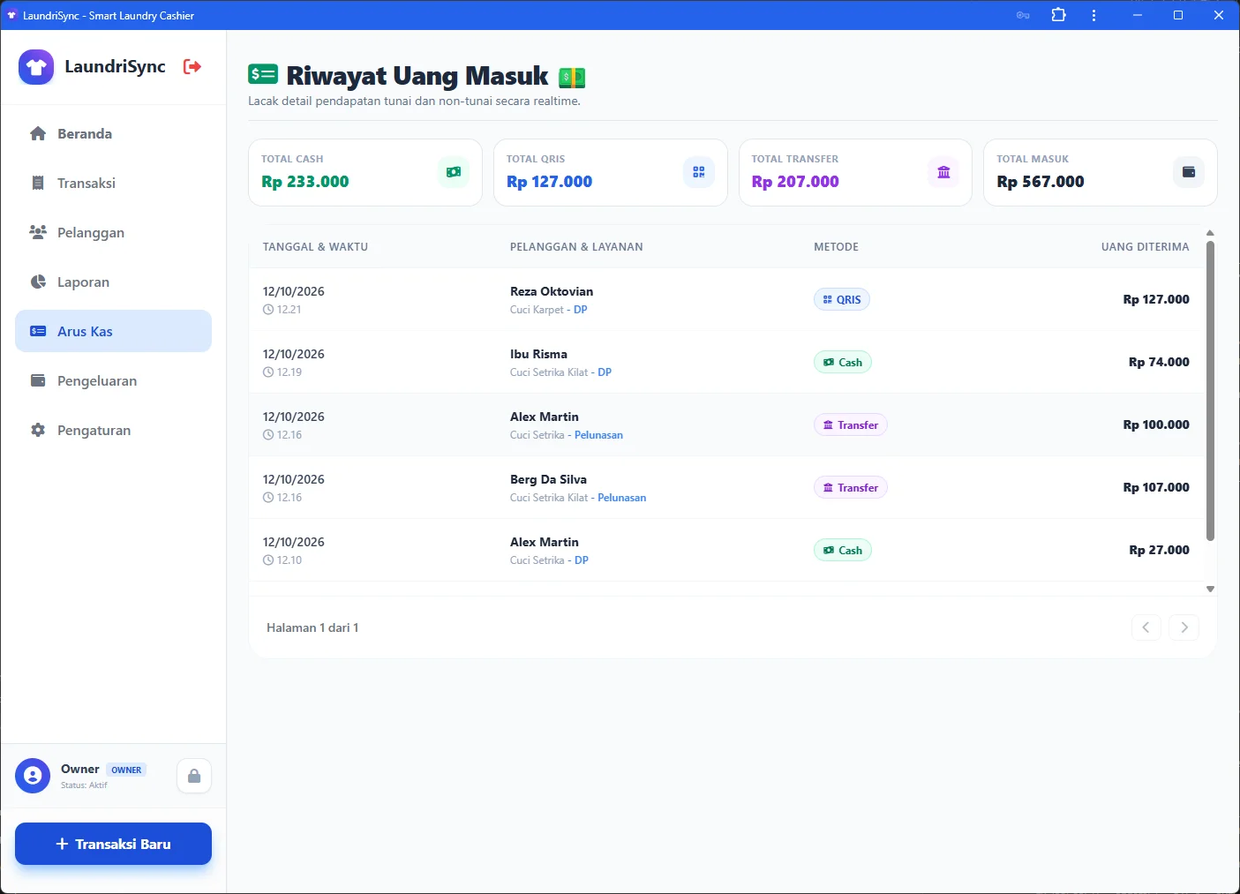Click Total Masuk value Rp 567.000
This screenshot has height=894, width=1240.
[x=1041, y=182]
